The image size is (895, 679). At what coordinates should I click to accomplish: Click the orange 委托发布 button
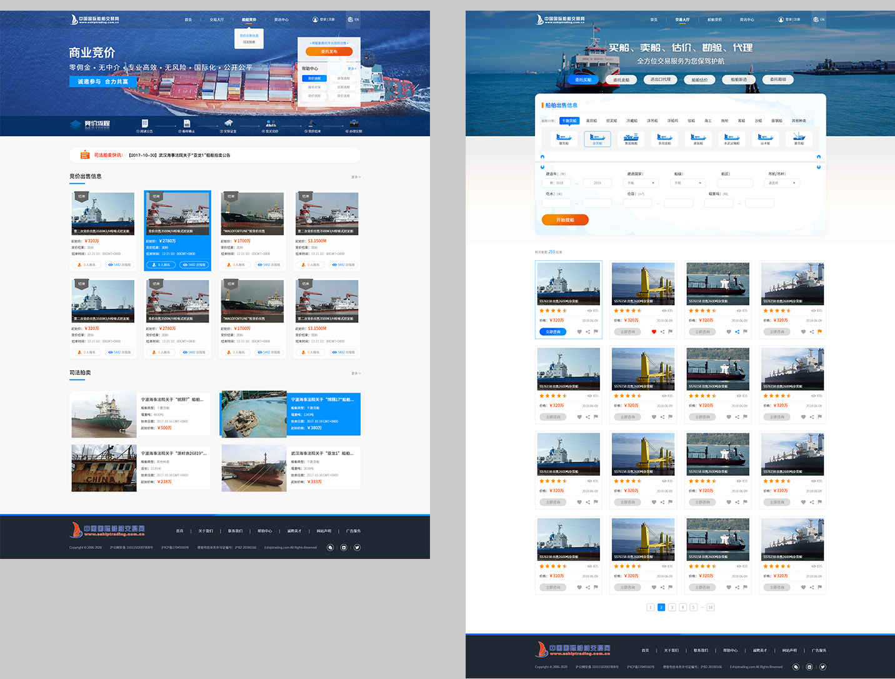pyautogui.click(x=329, y=52)
